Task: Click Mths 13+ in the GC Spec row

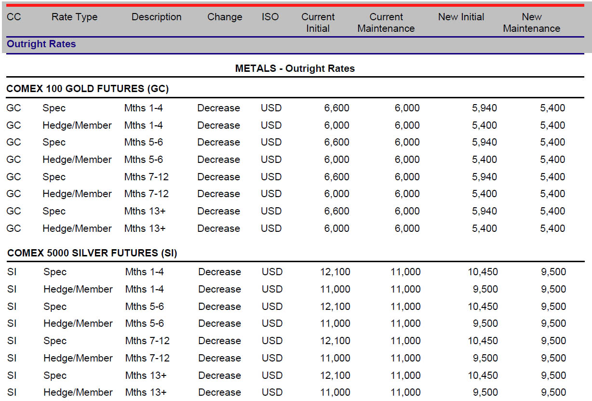Action: (145, 211)
